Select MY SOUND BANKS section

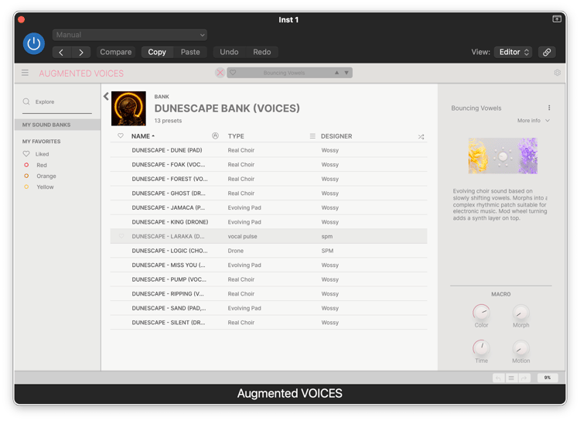[x=57, y=125]
